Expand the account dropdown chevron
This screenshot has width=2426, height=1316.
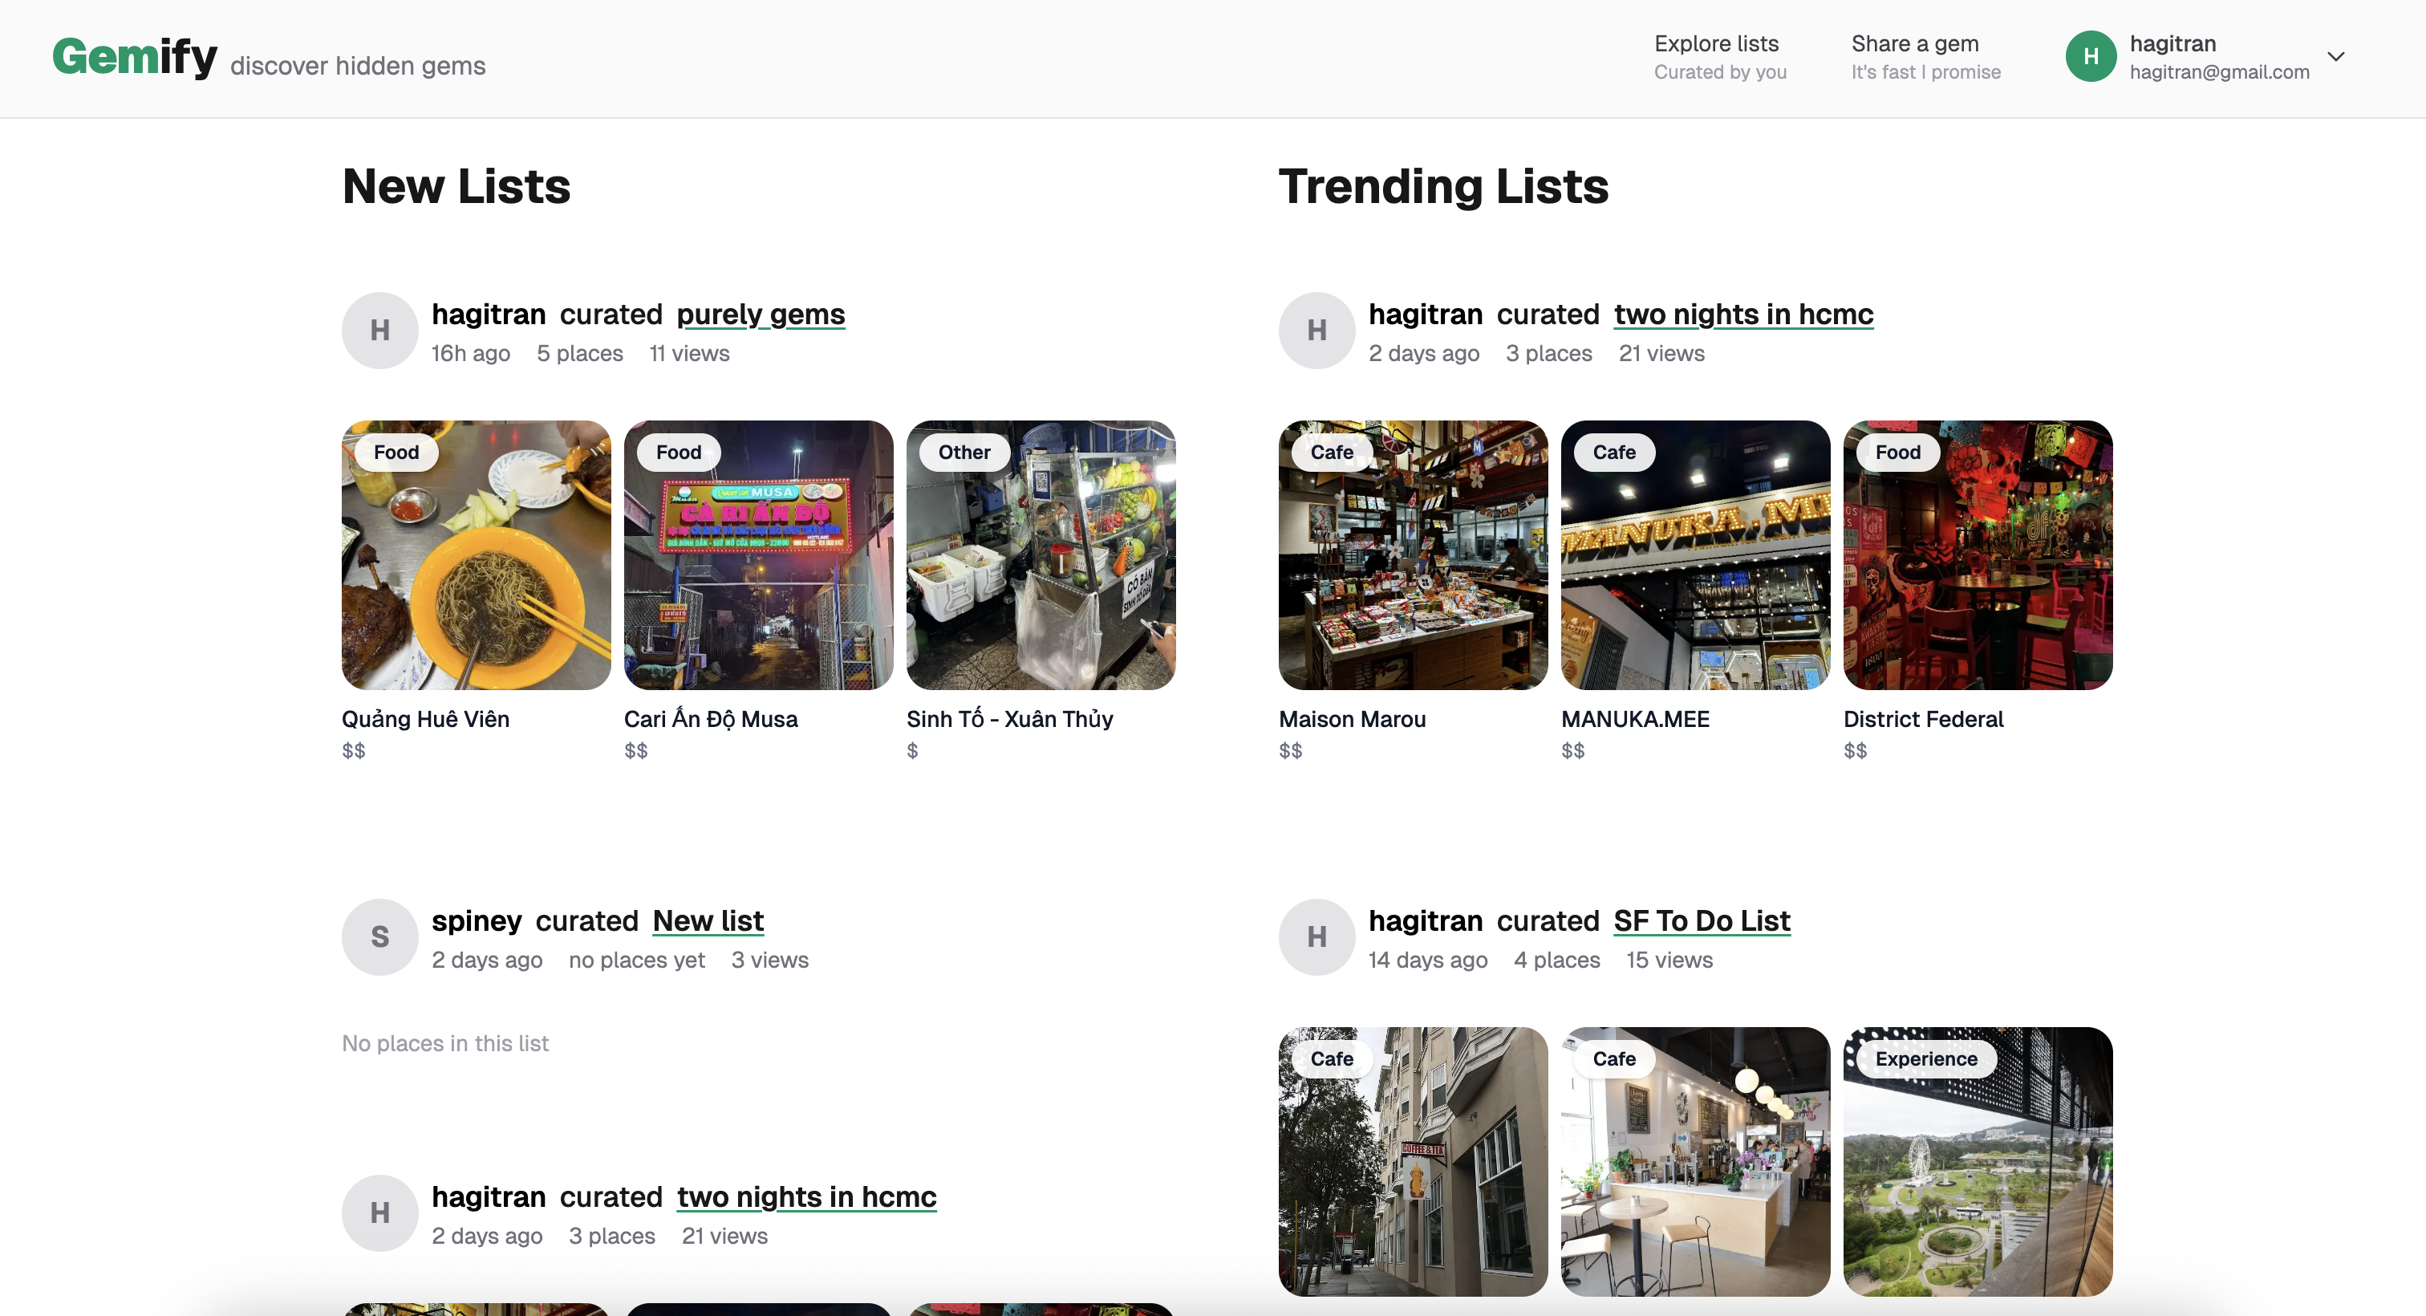(x=2335, y=56)
